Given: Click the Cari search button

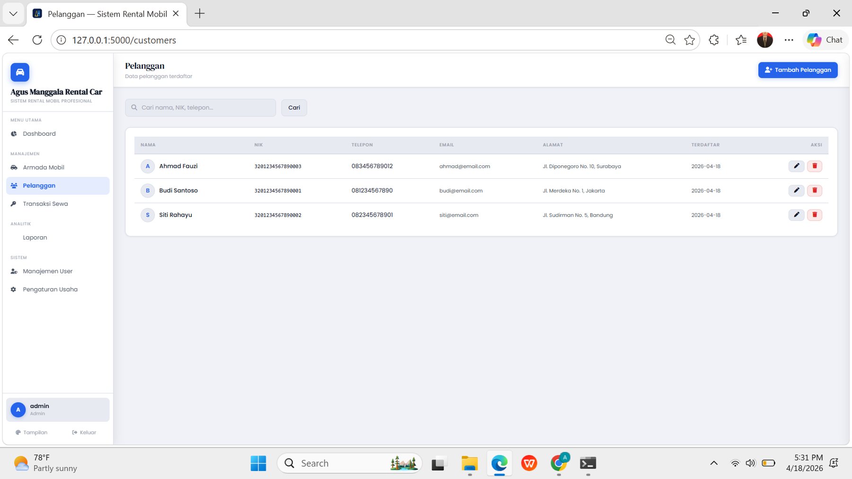Looking at the screenshot, I should tap(294, 108).
